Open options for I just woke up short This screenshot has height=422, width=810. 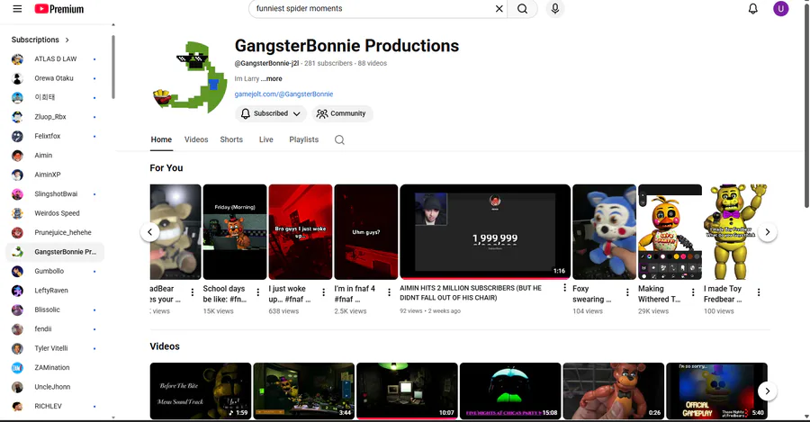tap(323, 292)
